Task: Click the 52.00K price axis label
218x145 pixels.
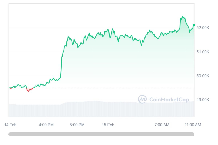Action: 203,28
